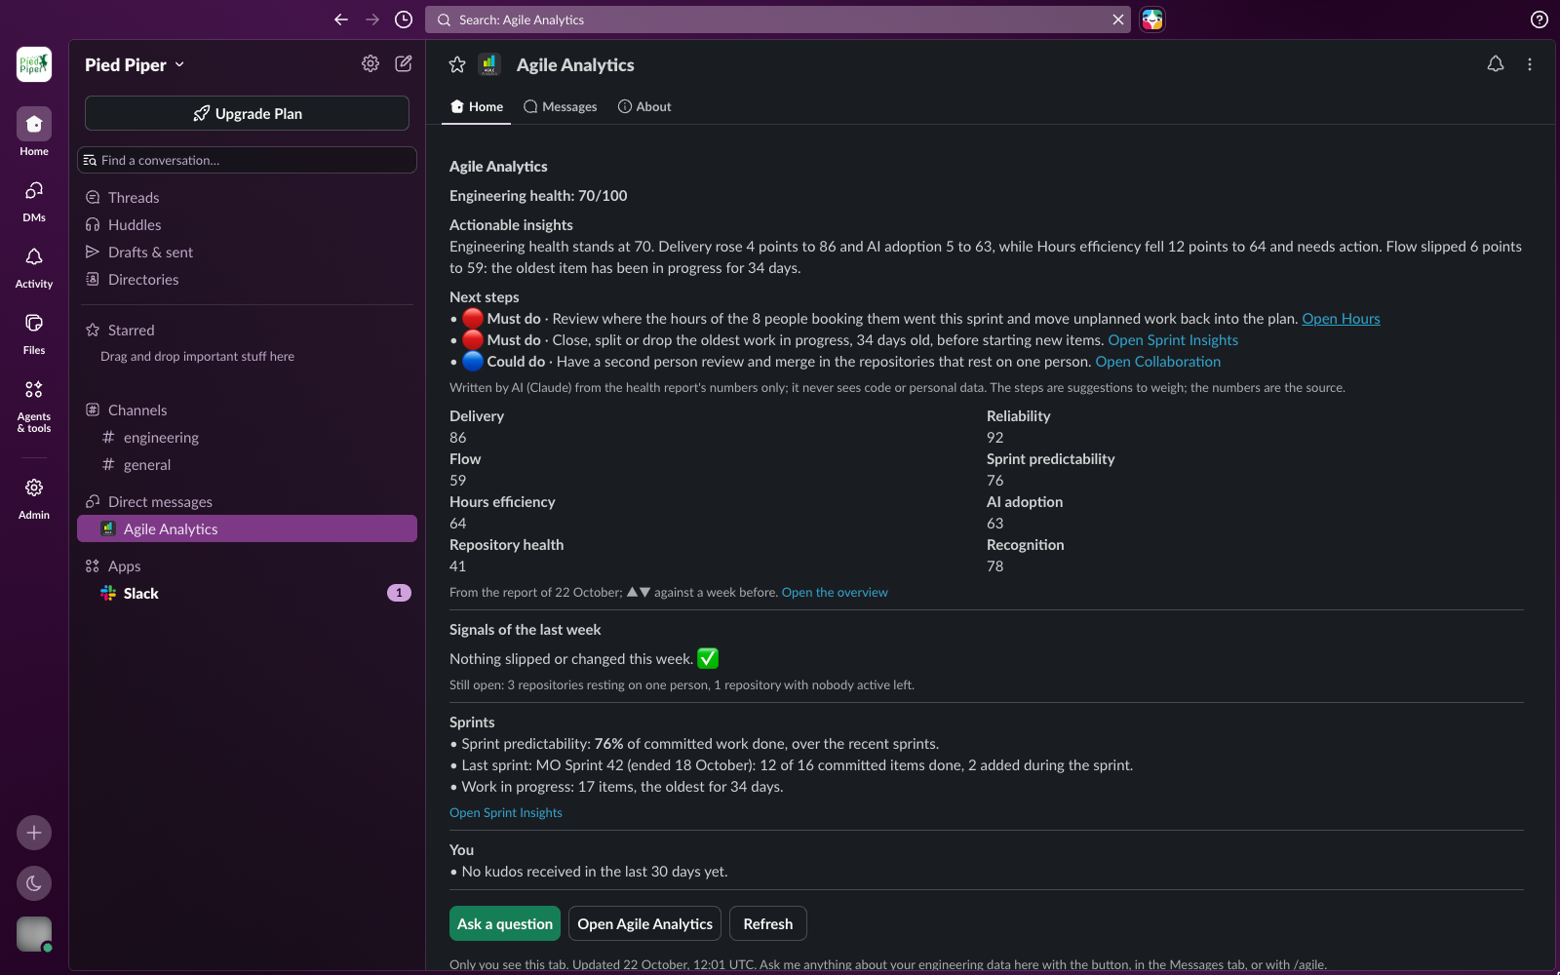Toggle the moon dark mode icon
Viewport: 1560px width, 975px height.
[x=34, y=883]
